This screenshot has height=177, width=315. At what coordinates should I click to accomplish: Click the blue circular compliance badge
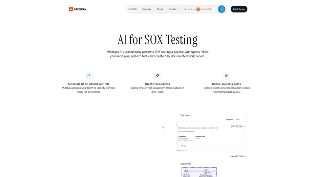click(x=221, y=9)
